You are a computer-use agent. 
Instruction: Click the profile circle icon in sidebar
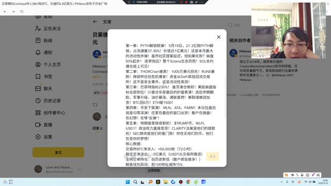[38, 64]
